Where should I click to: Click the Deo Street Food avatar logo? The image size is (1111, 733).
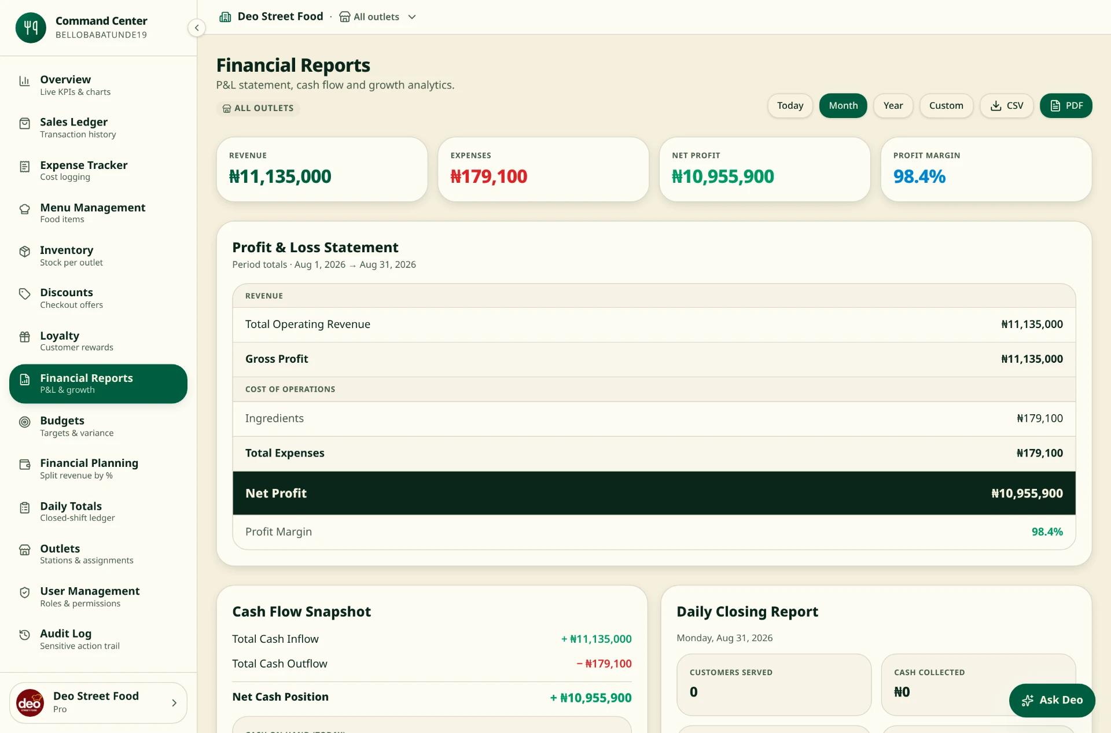coord(30,703)
